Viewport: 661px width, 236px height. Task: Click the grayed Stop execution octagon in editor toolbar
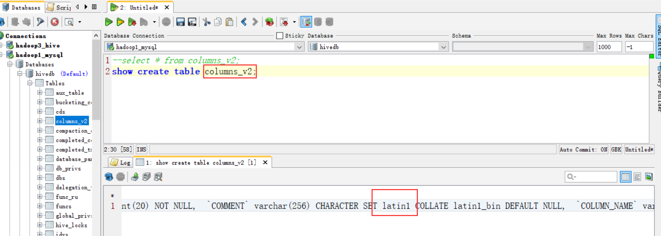(166, 22)
